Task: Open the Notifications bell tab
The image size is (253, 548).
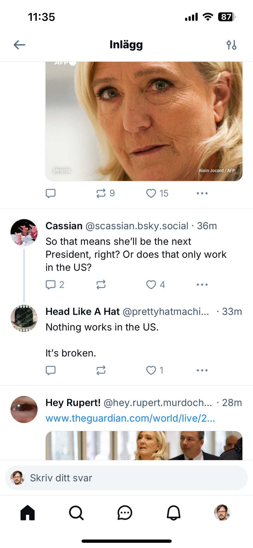Action: (174, 513)
